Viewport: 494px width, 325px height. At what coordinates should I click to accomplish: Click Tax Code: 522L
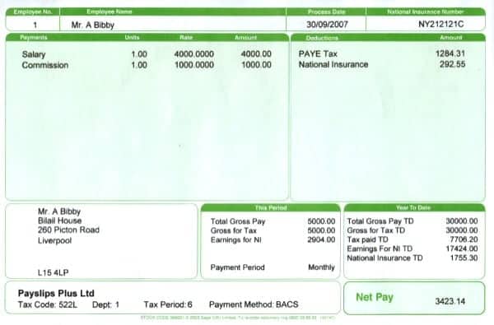pyautogui.click(x=47, y=304)
